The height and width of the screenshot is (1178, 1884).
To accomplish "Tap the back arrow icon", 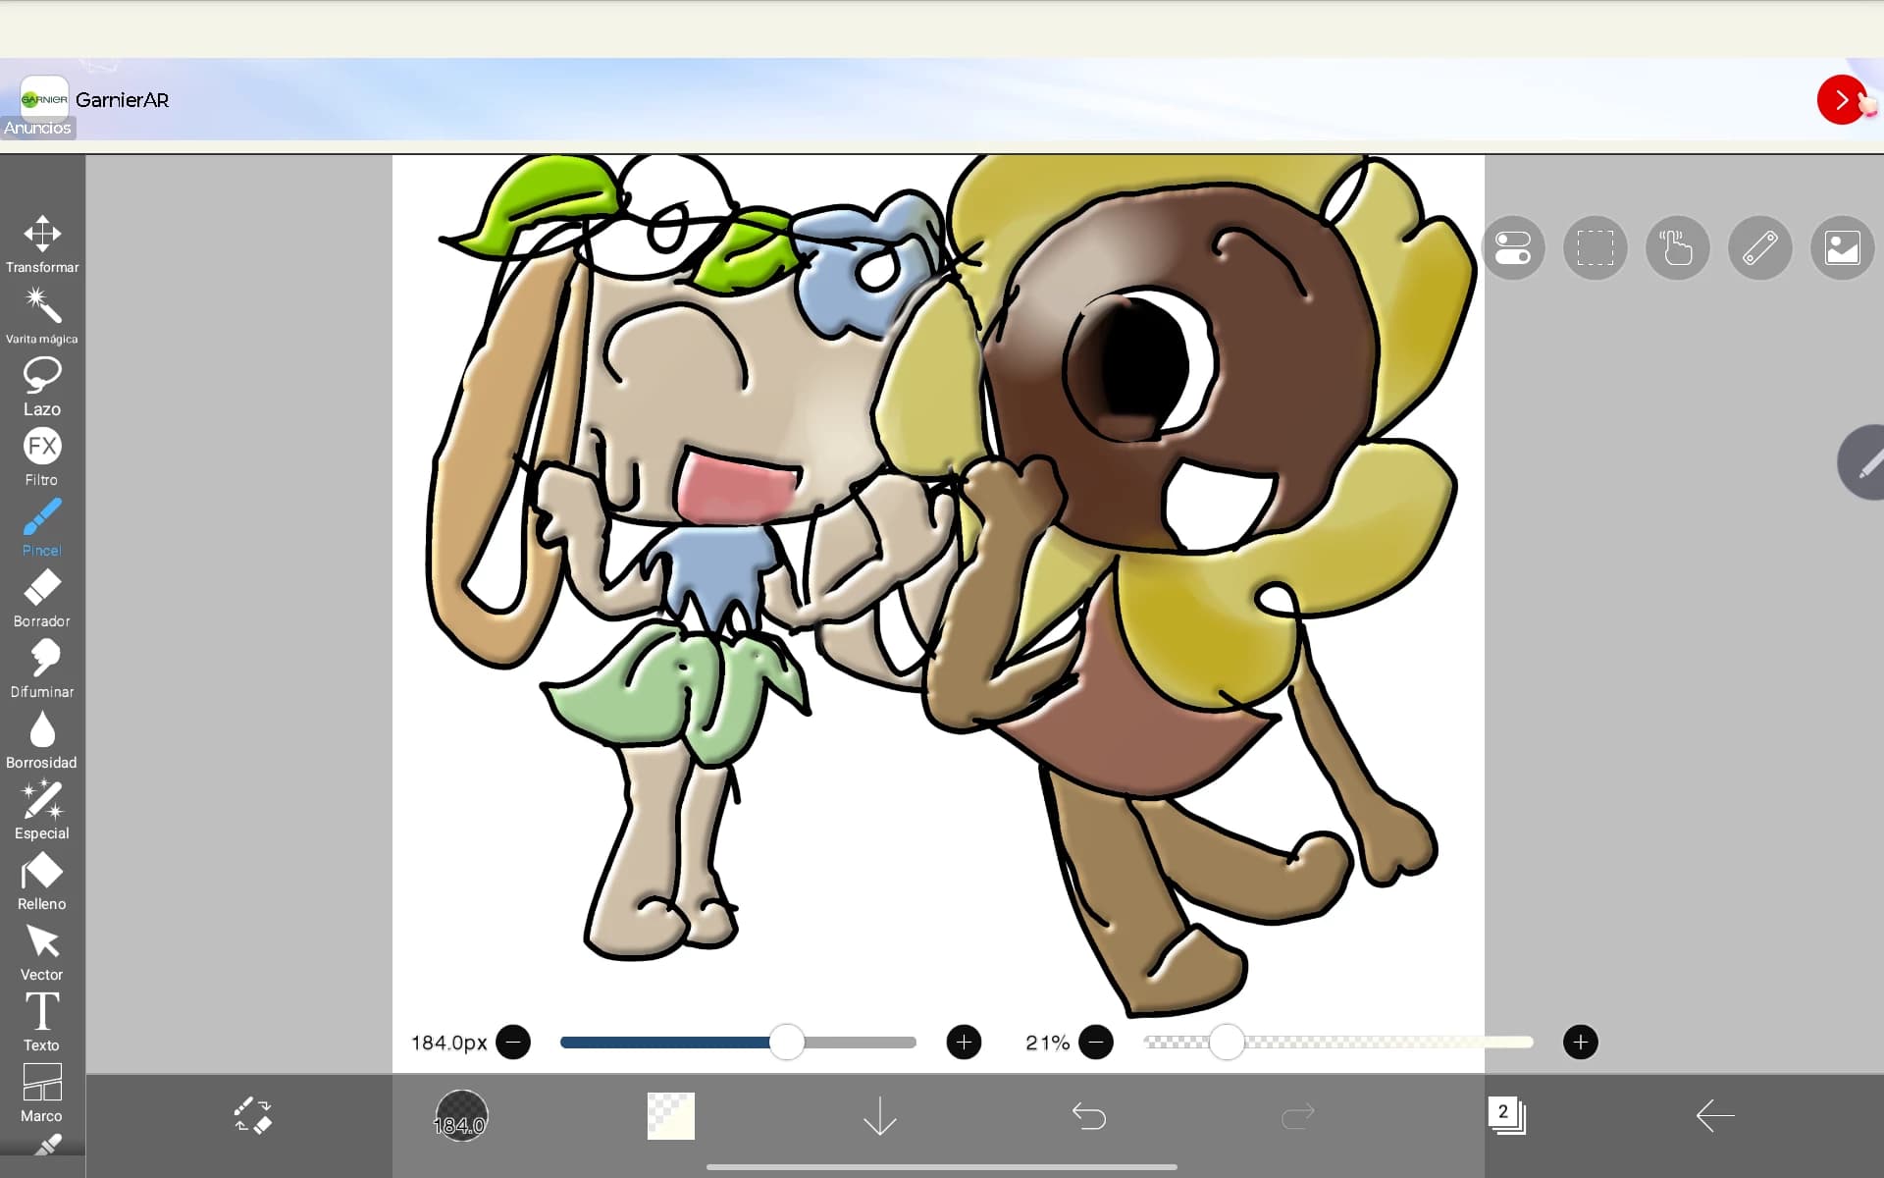I will point(1715,1116).
